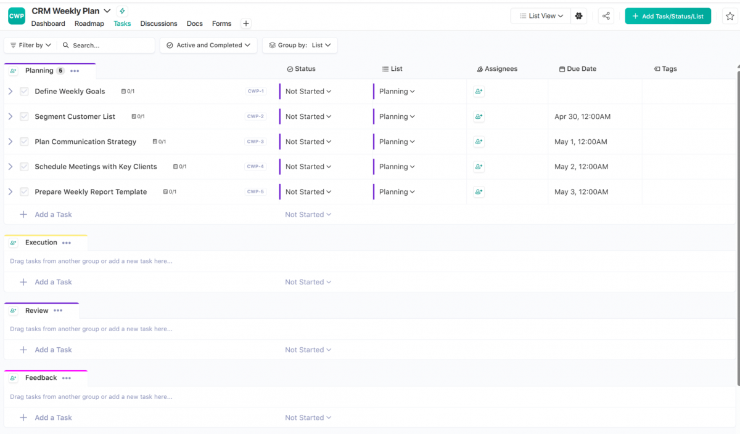Check the checkbox on Plan Communication Strategy
The height and width of the screenshot is (434, 740).
(24, 142)
